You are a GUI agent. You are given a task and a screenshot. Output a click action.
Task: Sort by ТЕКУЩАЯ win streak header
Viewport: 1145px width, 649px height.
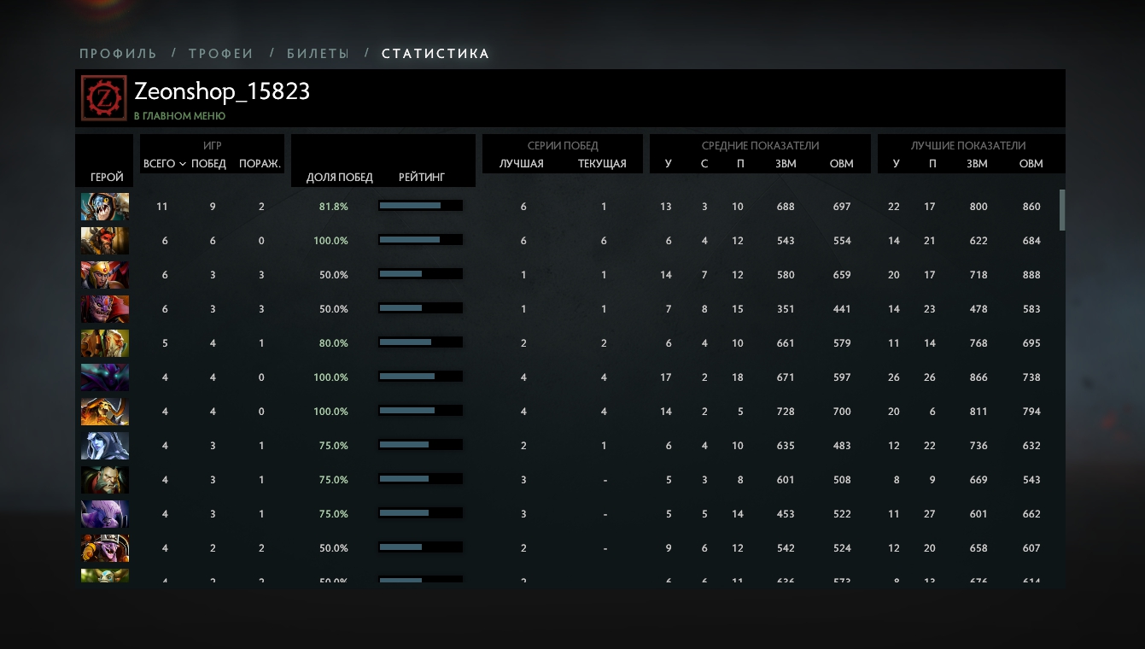coord(602,164)
